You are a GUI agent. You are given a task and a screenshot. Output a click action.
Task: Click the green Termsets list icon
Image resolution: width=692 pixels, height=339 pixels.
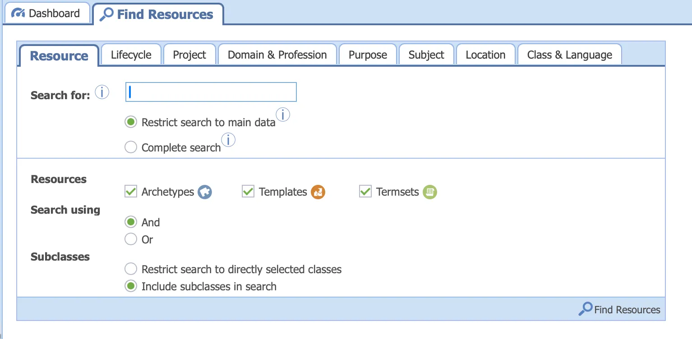click(x=429, y=192)
